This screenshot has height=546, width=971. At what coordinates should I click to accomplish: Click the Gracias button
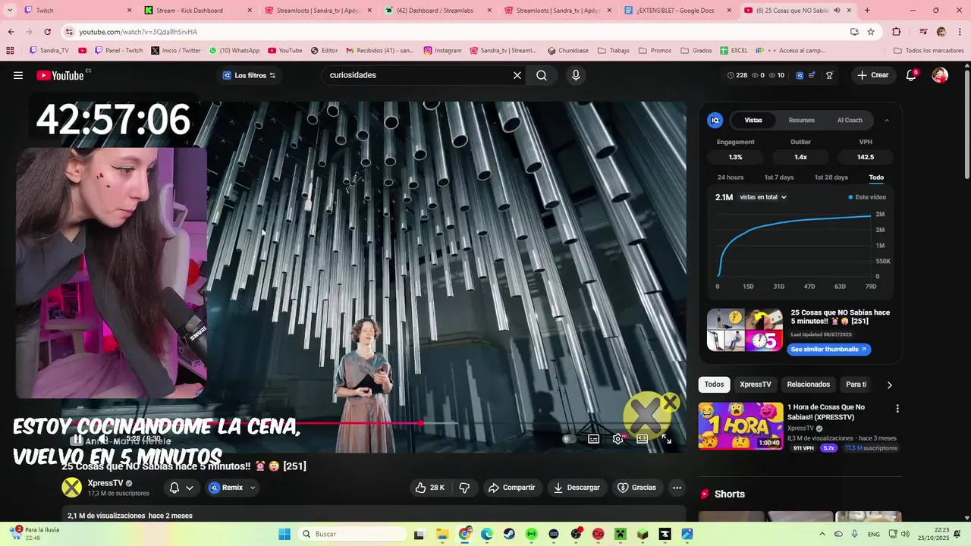point(636,488)
